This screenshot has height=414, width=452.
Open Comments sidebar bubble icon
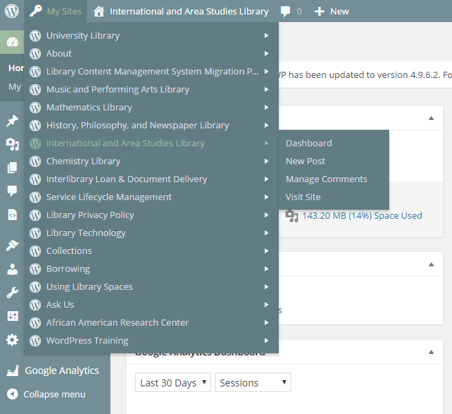tap(12, 191)
